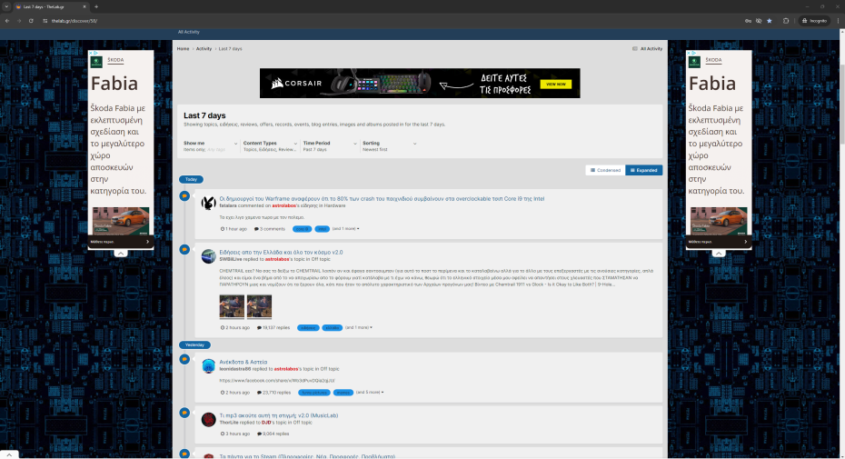Click the All Activity link beside the breadcrumb
Viewport: 845px width, 459px height.
coord(647,48)
